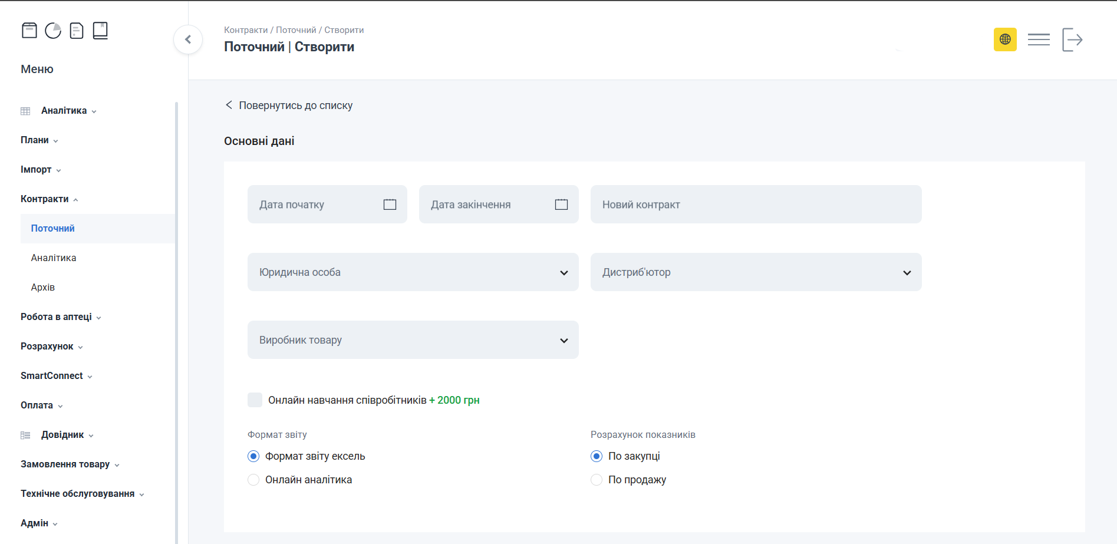Enable Онлайн навчання співробітників checkbox
1117x544 pixels.
pyautogui.click(x=255, y=400)
